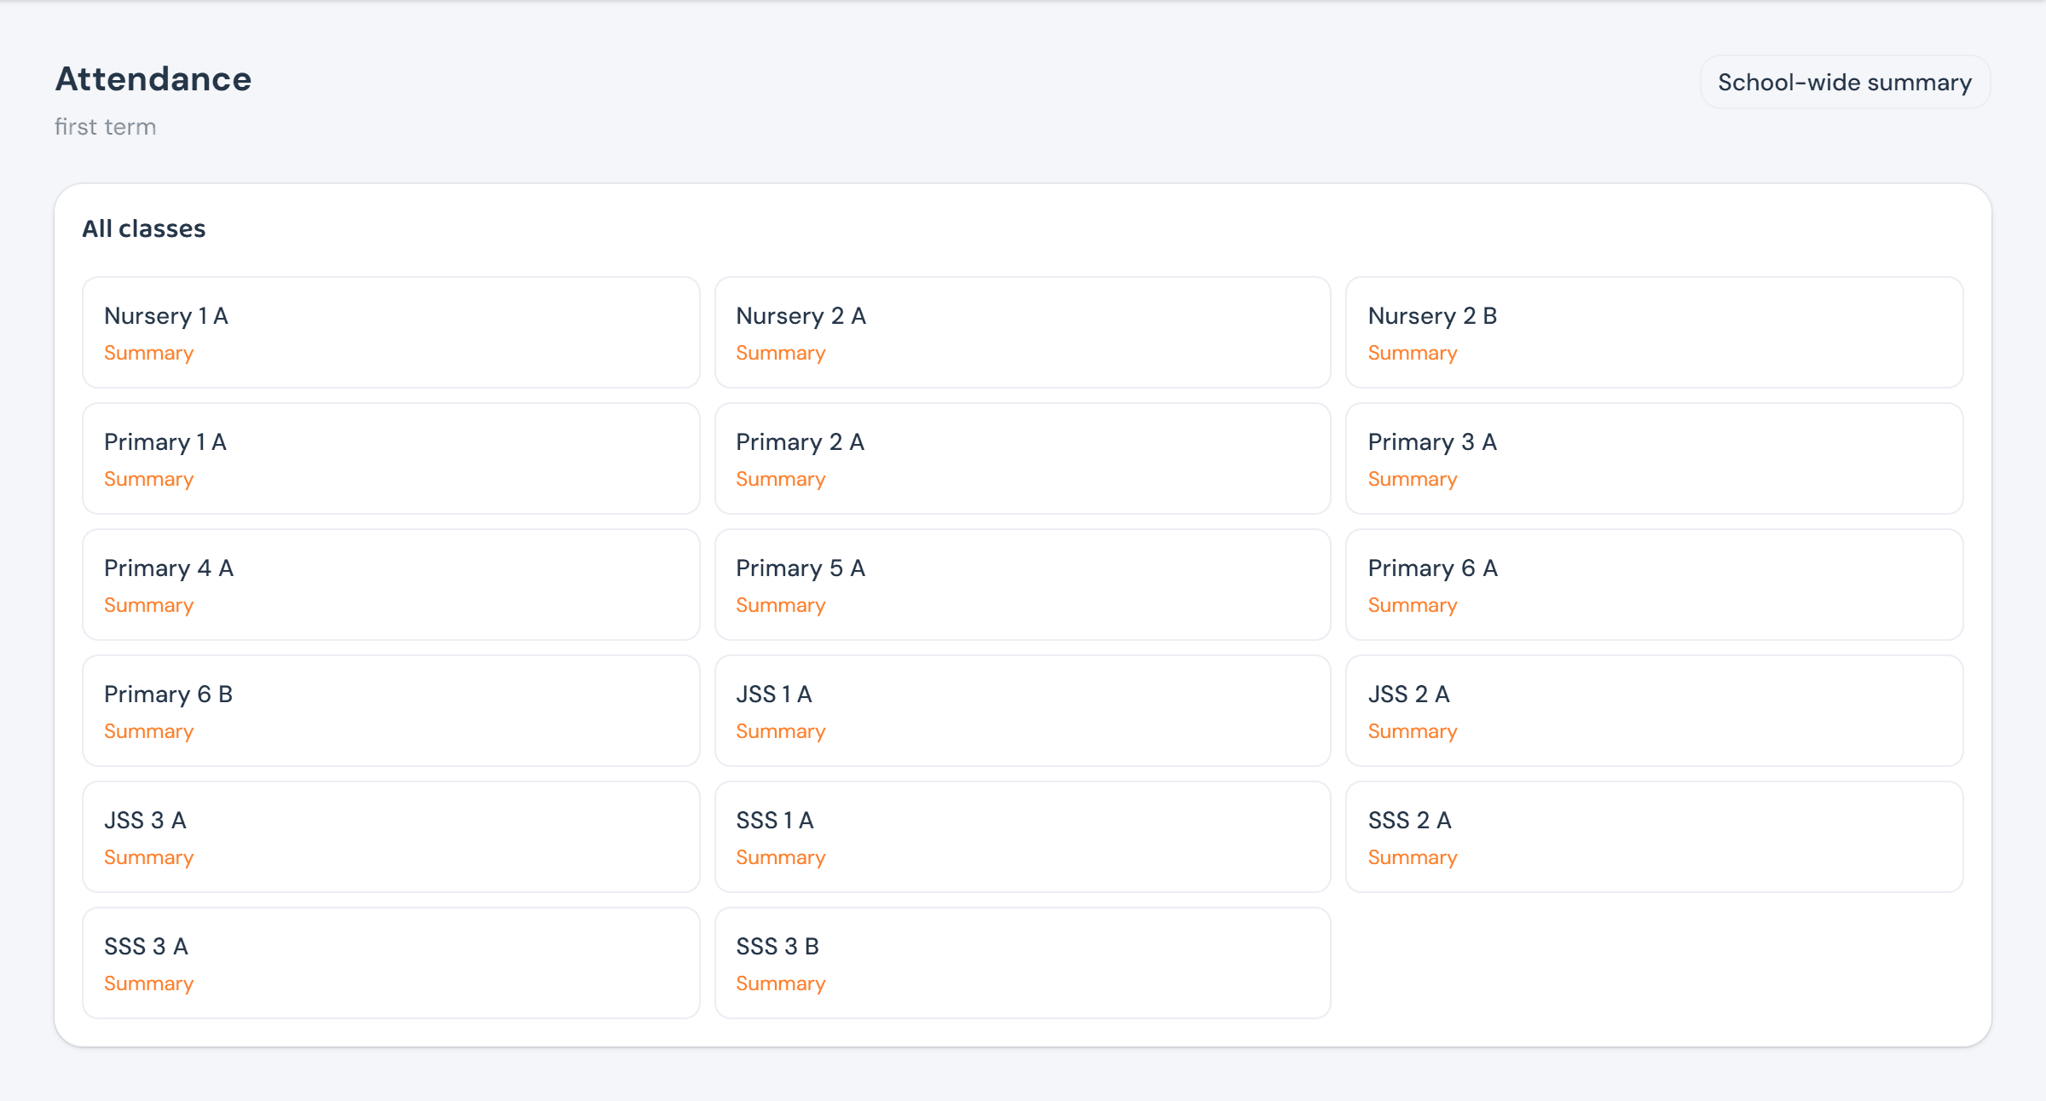Open Summary link for SSS 1 A
The image size is (2046, 1101).
(781, 857)
